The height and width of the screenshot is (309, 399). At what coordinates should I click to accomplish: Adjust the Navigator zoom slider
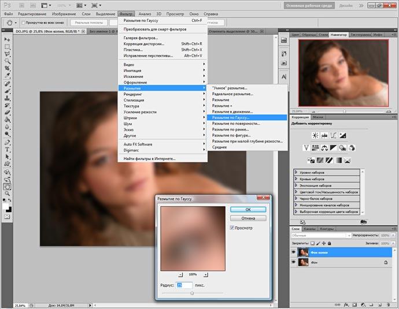click(344, 111)
